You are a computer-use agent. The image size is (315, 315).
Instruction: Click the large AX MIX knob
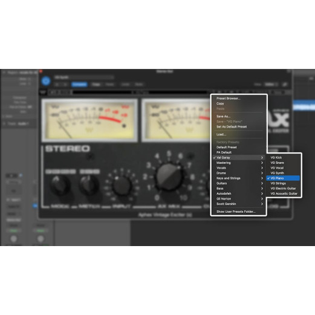[x=169, y=177]
